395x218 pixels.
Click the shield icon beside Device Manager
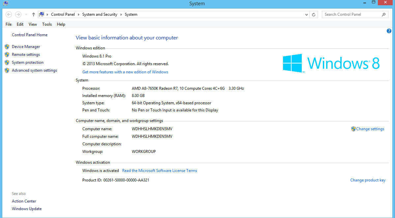click(7, 47)
